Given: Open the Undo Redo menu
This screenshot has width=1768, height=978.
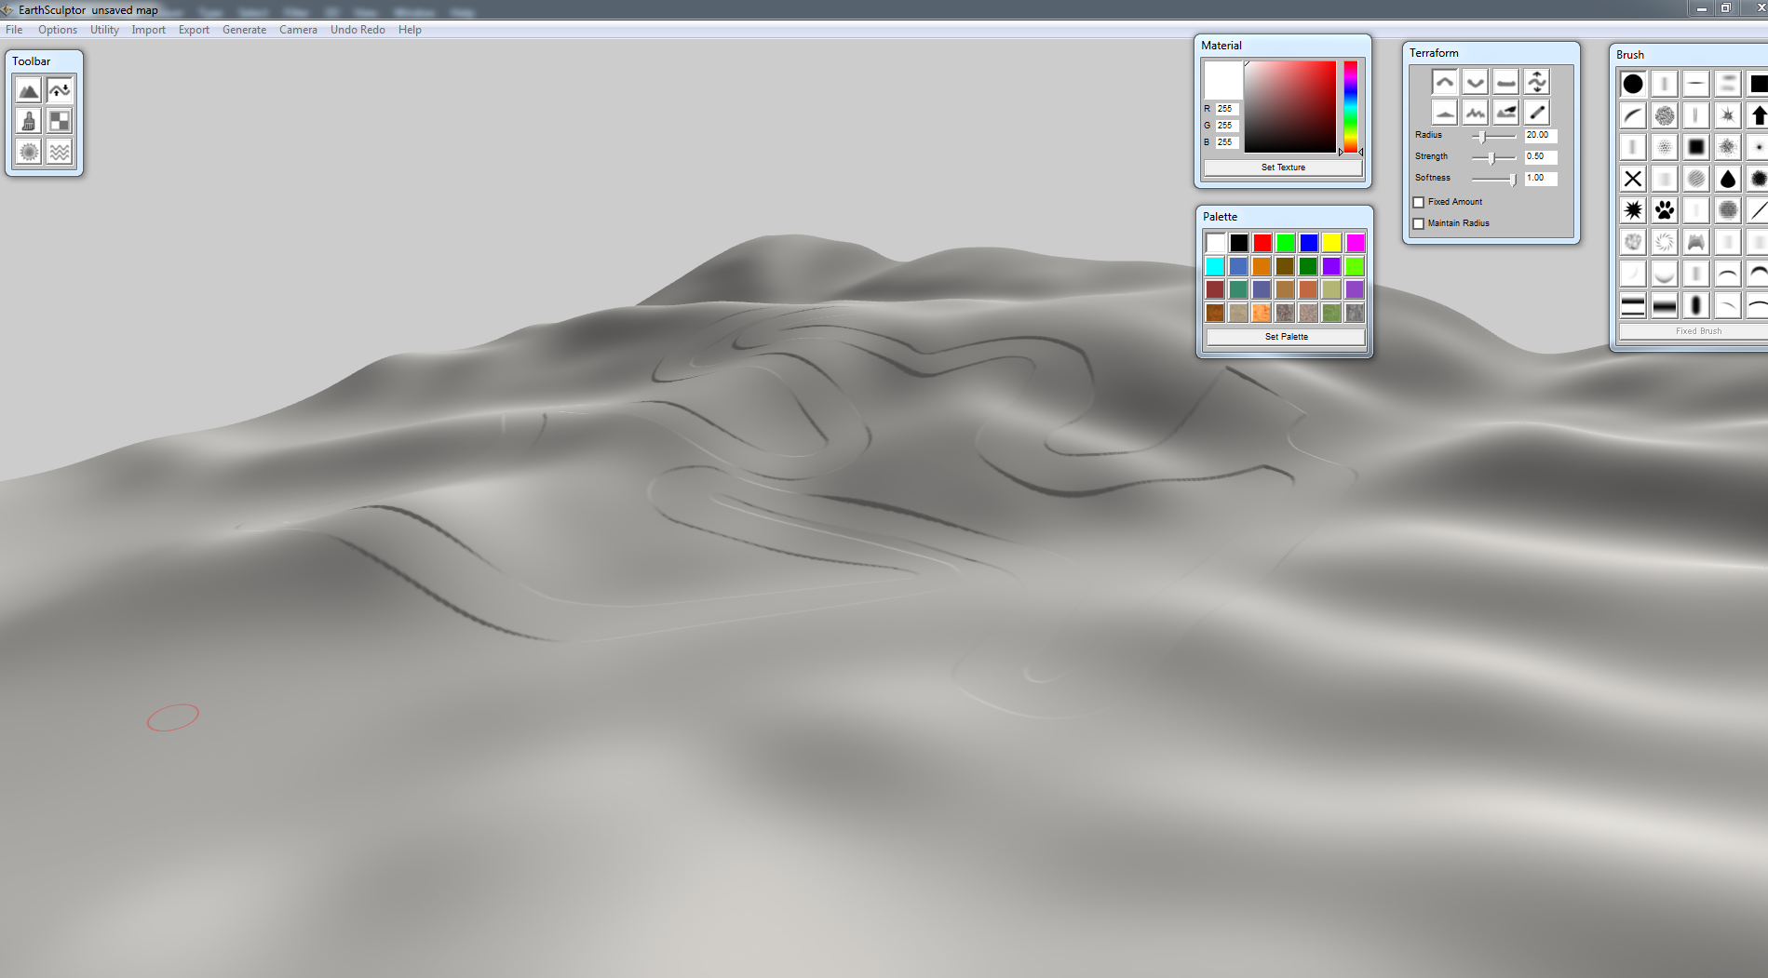Looking at the screenshot, I should [x=358, y=30].
